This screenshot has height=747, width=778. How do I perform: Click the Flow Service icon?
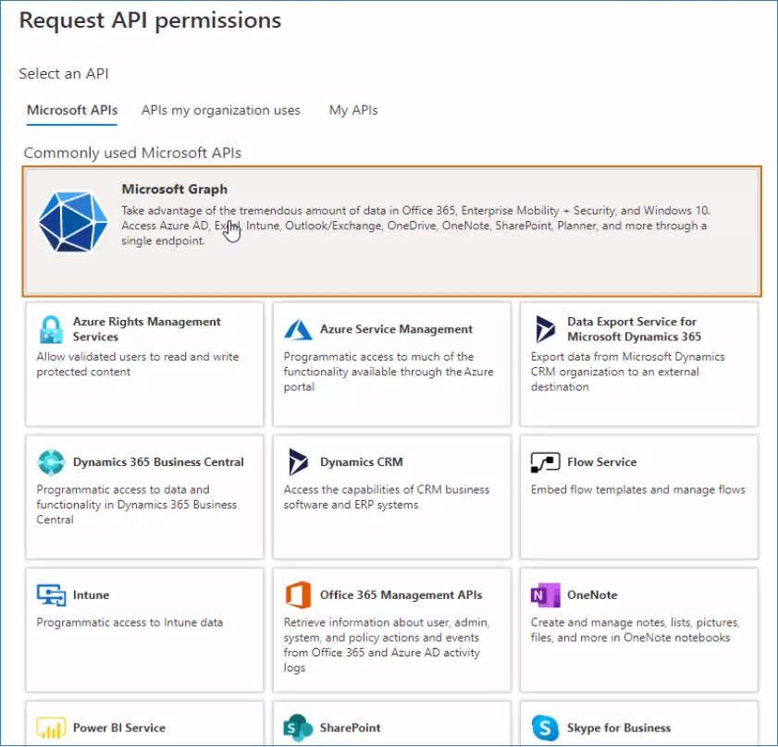pos(546,462)
